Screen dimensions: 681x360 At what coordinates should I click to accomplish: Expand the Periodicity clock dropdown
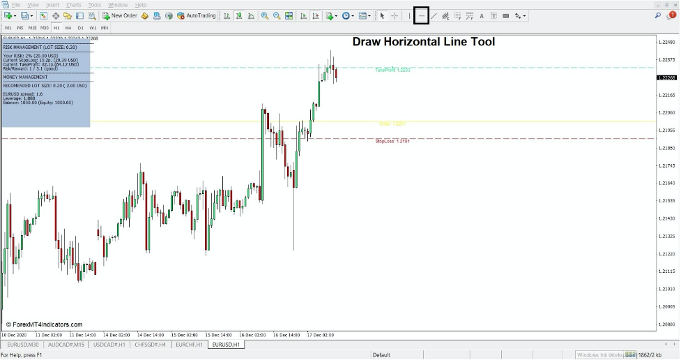coord(353,15)
